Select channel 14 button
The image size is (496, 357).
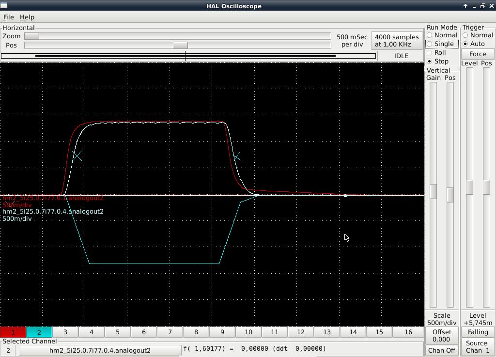point(353,332)
